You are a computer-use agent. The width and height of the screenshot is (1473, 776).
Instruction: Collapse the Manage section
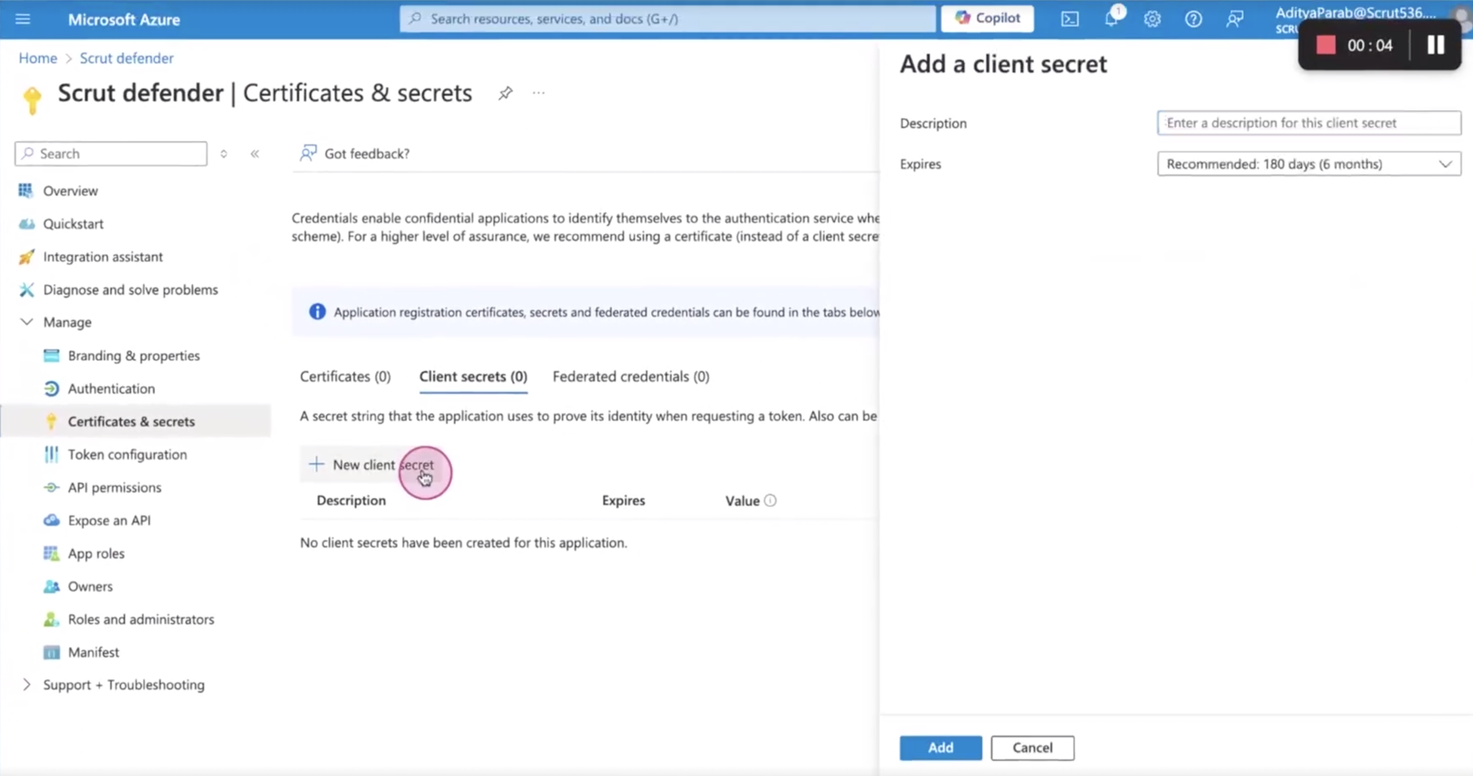[x=27, y=322]
